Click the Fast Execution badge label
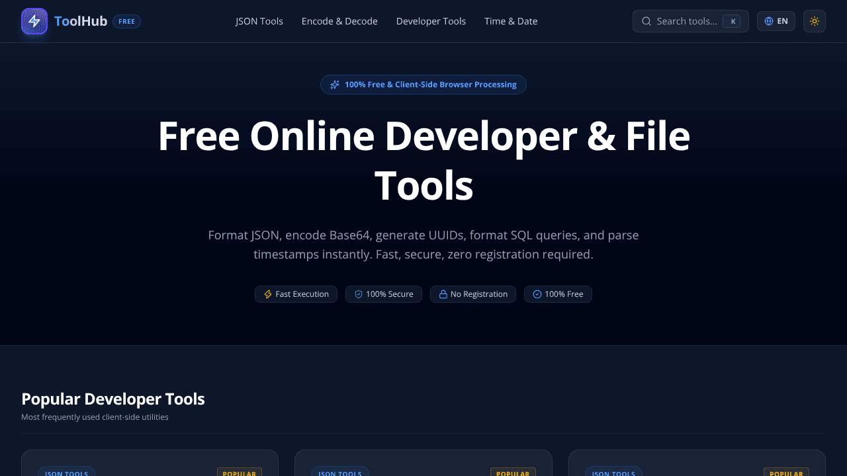This screenshot has height=476, width=847. (x=302, y=294)
